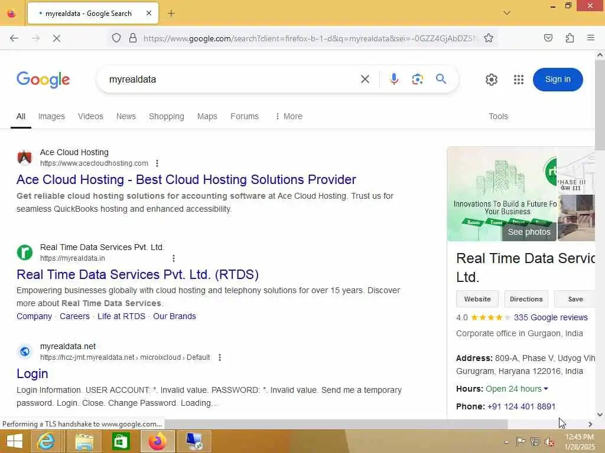Click the Website button in knowledge panel
This screenshot has height=453, width=605.
click(x=477, y=299)
